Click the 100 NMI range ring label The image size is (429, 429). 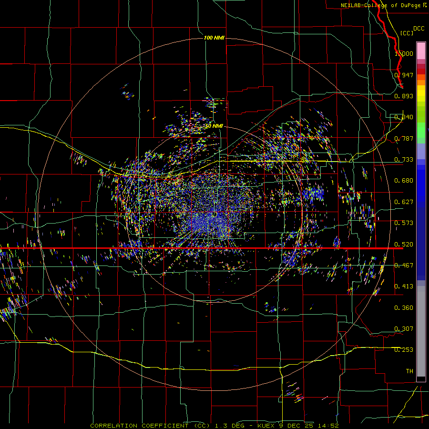[x=214, y=38]
